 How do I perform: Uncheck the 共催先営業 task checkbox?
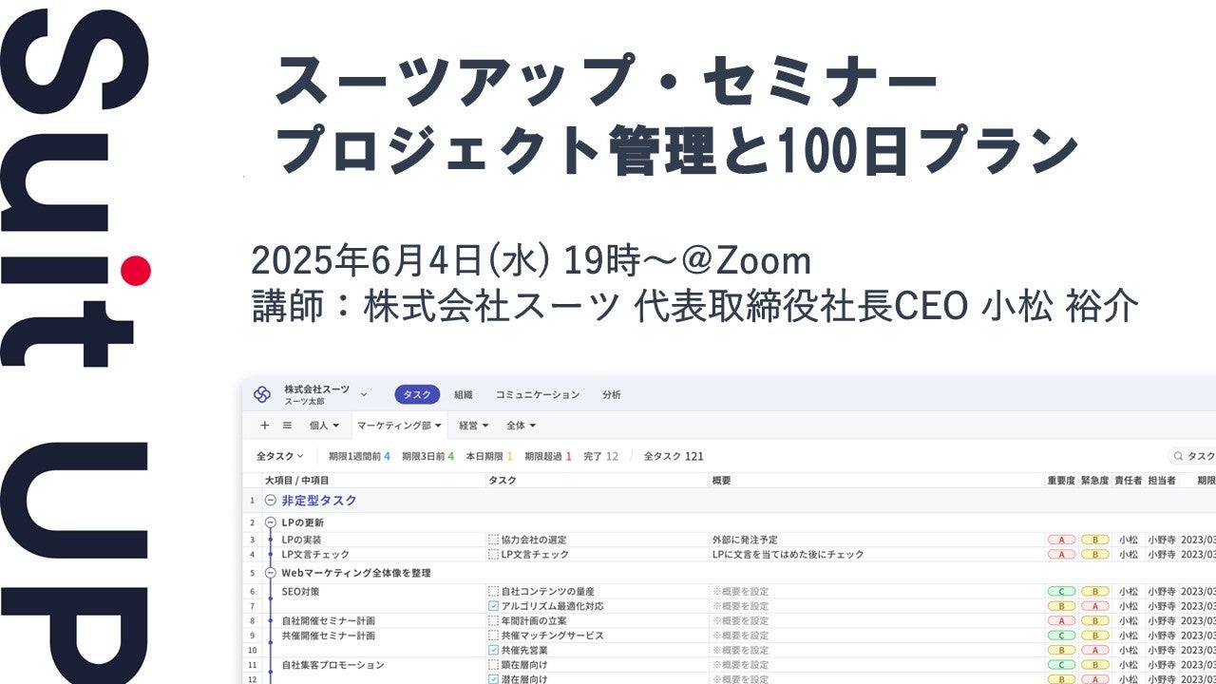pos(493,650)
